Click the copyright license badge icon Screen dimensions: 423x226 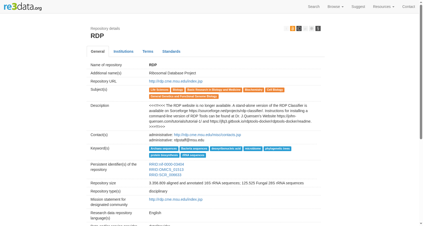click(299, 28)
